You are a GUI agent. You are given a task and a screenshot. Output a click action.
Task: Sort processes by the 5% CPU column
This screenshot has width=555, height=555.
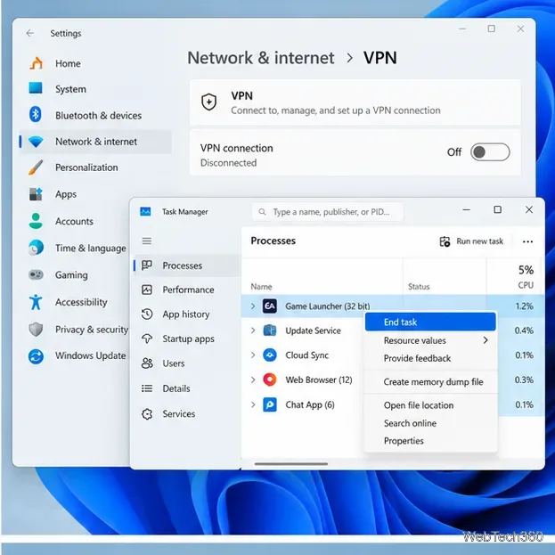click(x=526, y=276)
